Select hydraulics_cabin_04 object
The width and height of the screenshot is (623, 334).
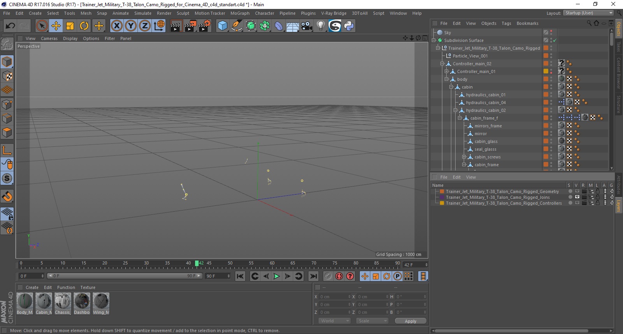(x=486, y=103)
